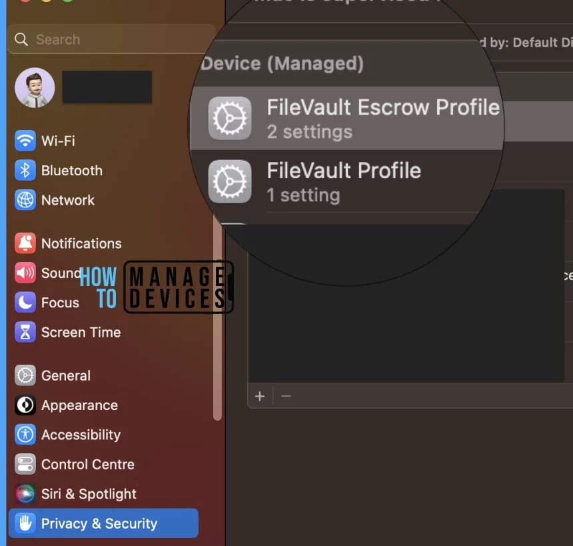Click FileVault Escrow Profile gear icon

point(230,118)
